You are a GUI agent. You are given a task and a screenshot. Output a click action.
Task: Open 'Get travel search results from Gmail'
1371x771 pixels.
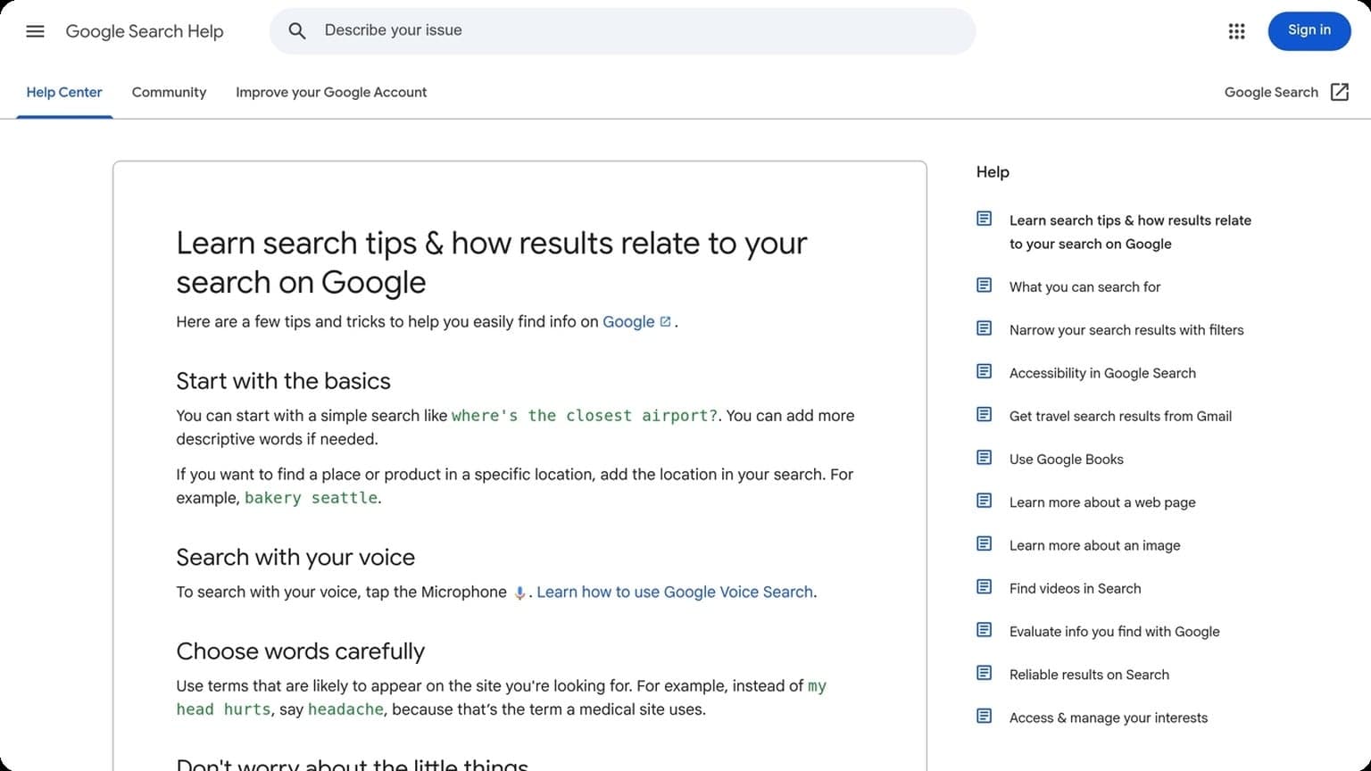click(1120, 416)
